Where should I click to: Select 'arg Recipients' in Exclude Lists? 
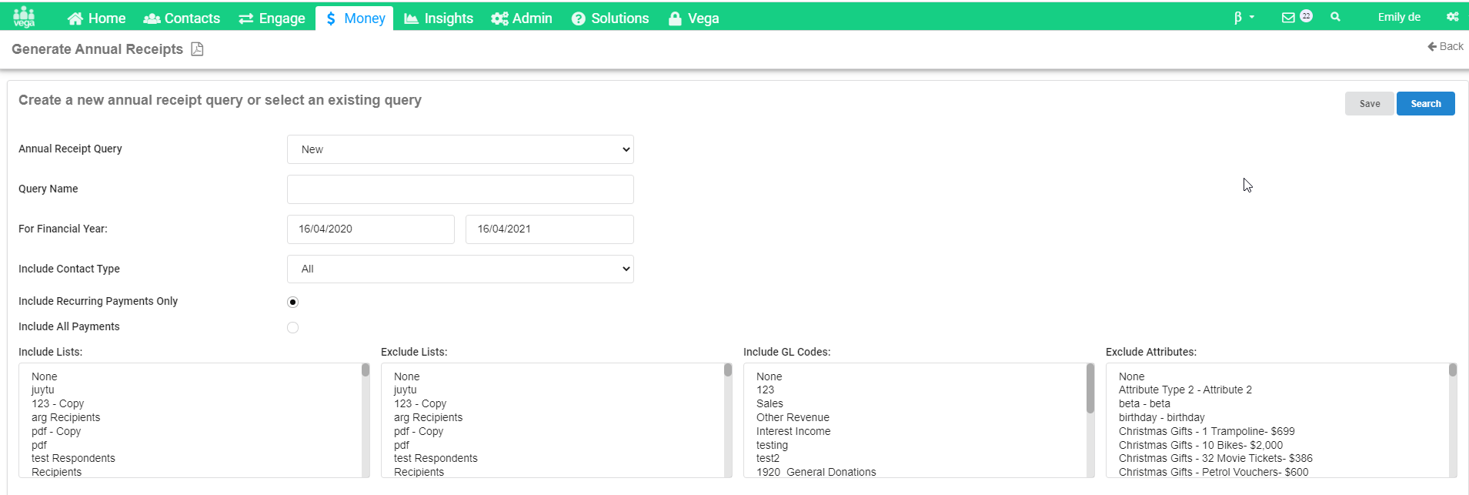(x=428, y=417)
